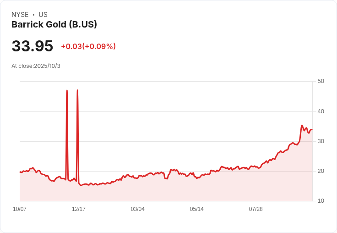Screen dimensions: 337x233
Task: Click the 03/04 date label on x-axis
Action: pos(137,209)
